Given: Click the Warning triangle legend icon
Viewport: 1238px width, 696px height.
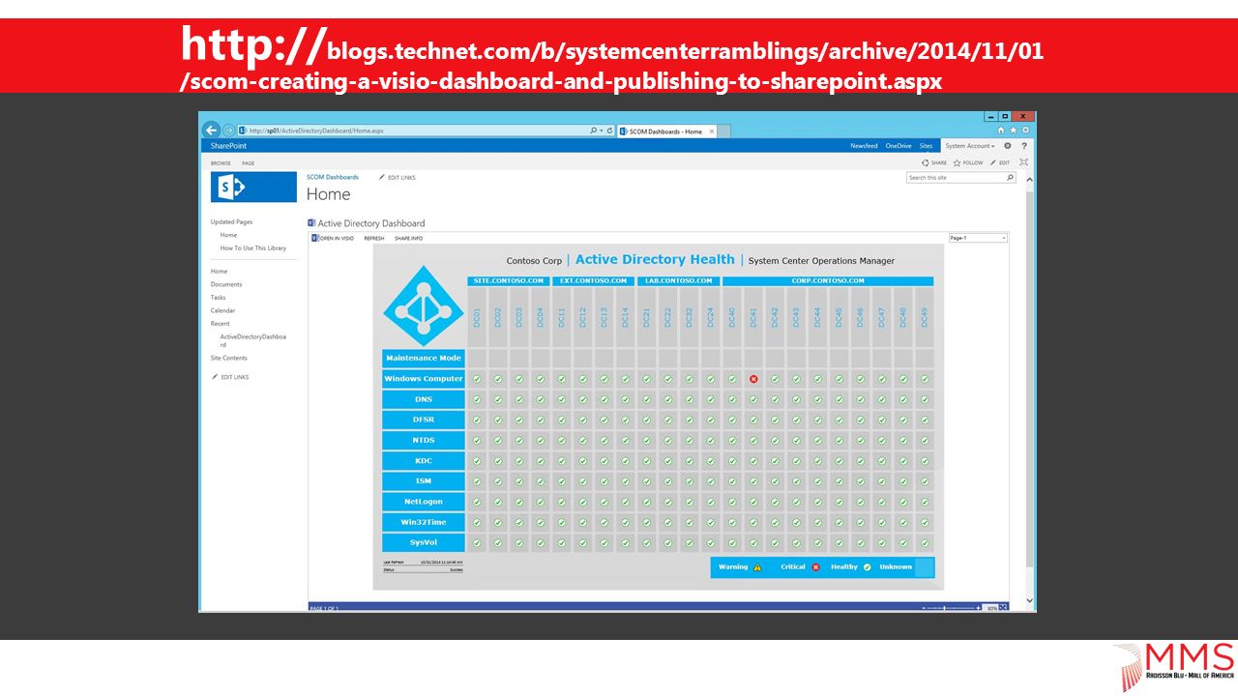Looking at the screenshot, I should (x=757, y=567).
